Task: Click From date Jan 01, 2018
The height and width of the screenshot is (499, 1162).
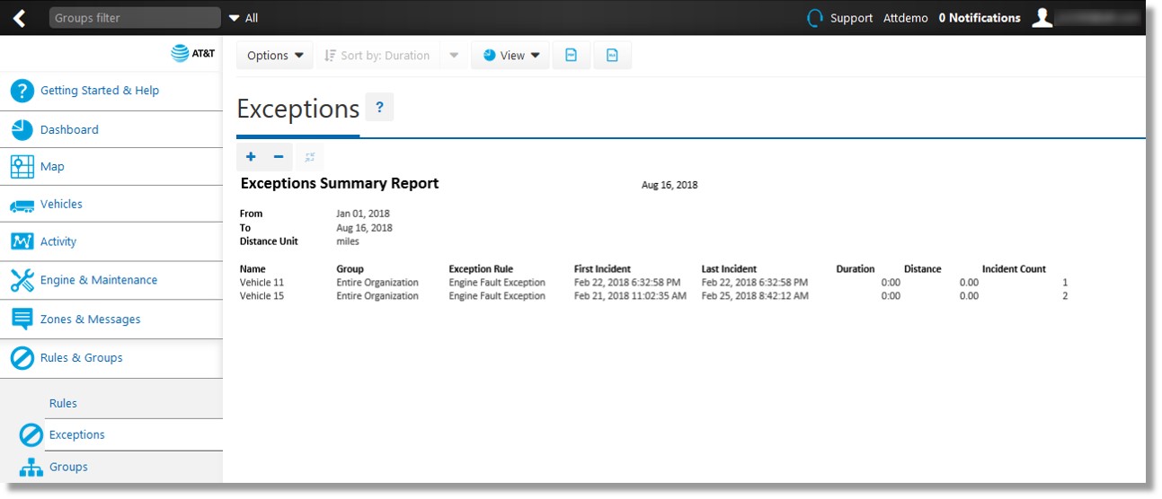Action: (363, 214)
